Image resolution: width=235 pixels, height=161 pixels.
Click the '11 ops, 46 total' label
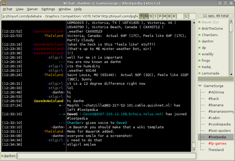pos(216,16)
